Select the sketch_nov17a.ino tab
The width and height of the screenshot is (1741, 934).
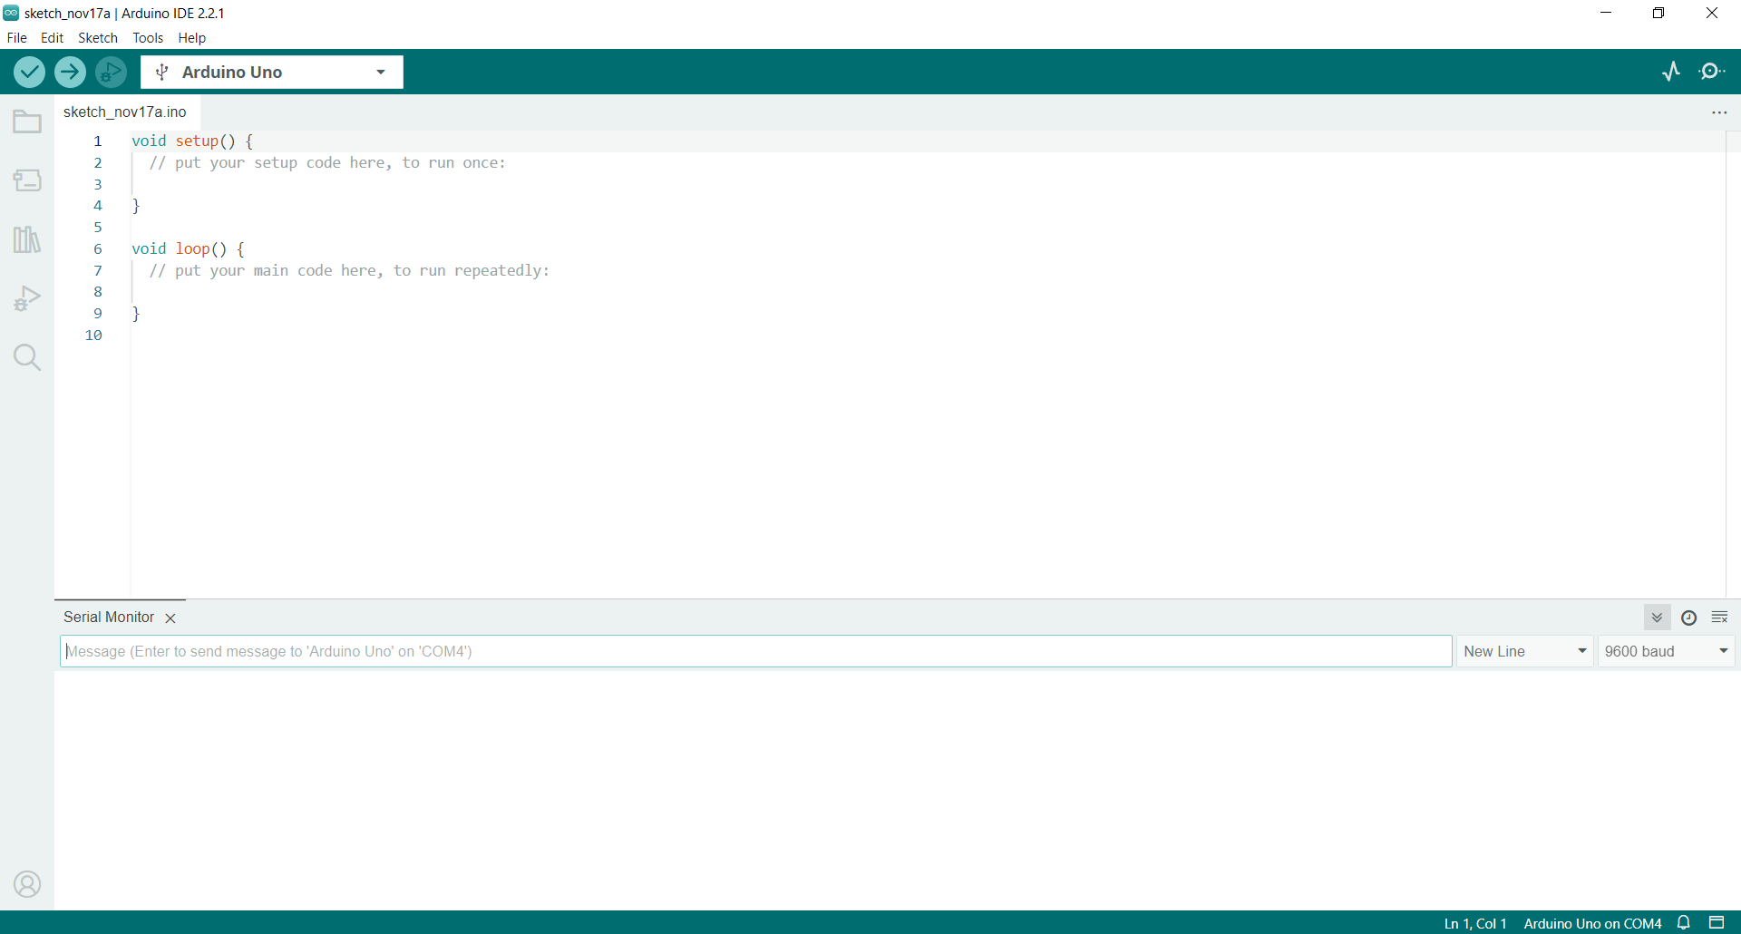125,112
